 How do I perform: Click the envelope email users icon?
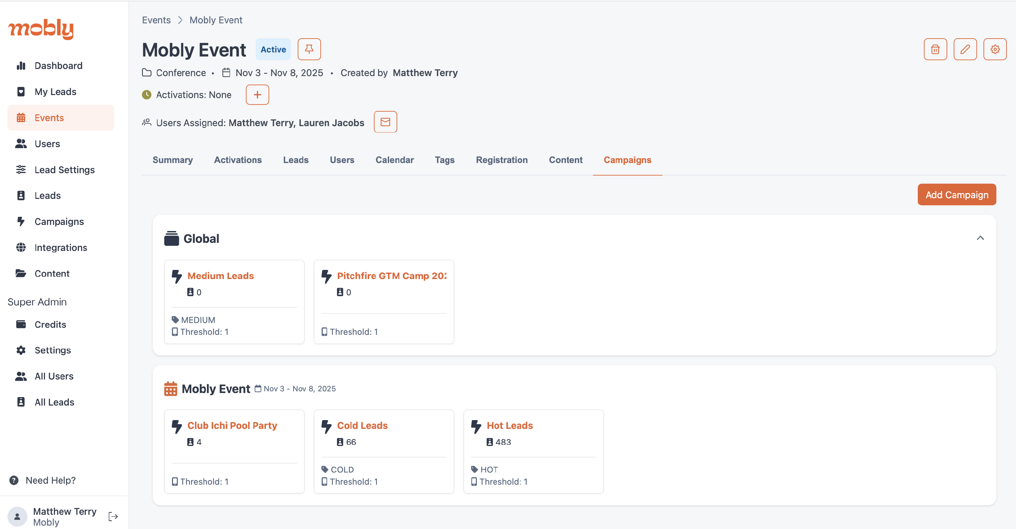(x=385, y=122)
